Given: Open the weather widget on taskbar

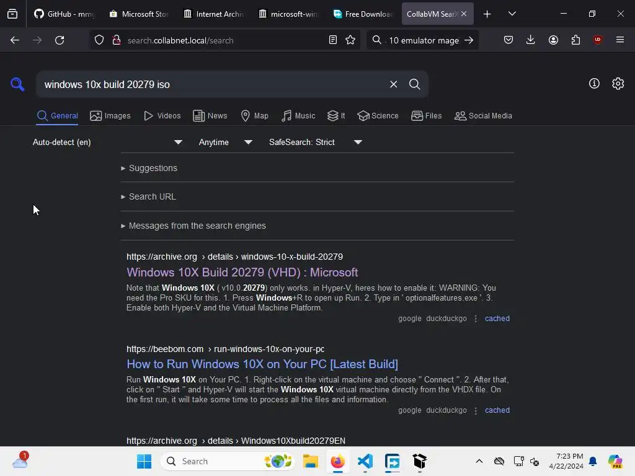Looking at the screenshot, I should coord(20,461).
